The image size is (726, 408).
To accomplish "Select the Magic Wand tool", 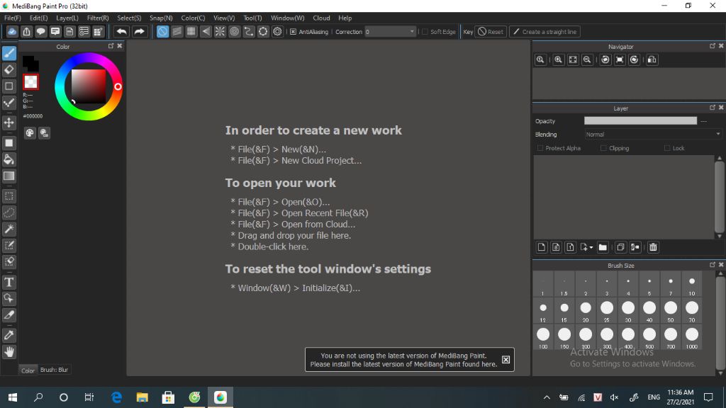I will [x=9, y=229].
